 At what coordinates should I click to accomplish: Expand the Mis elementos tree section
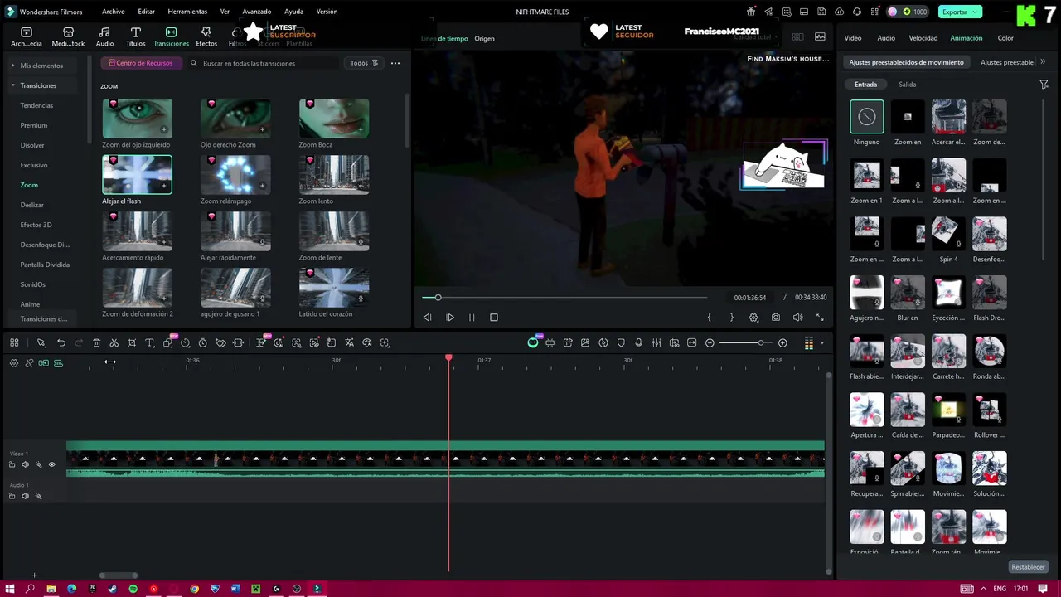coord(13,66)
